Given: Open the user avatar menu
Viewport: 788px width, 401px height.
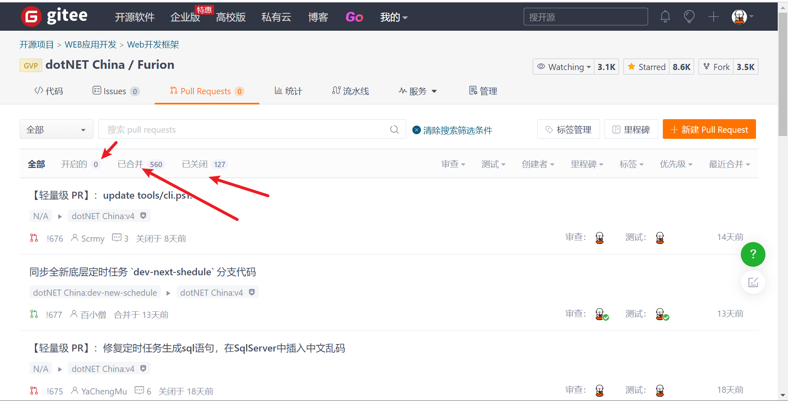Looking at the screenshot, I should point(742,16).
